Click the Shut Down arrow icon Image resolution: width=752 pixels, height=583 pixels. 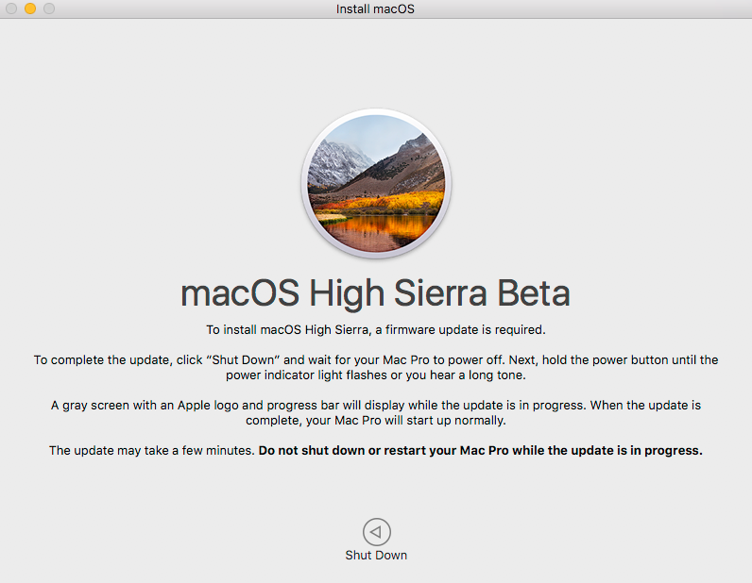[377, 532]
